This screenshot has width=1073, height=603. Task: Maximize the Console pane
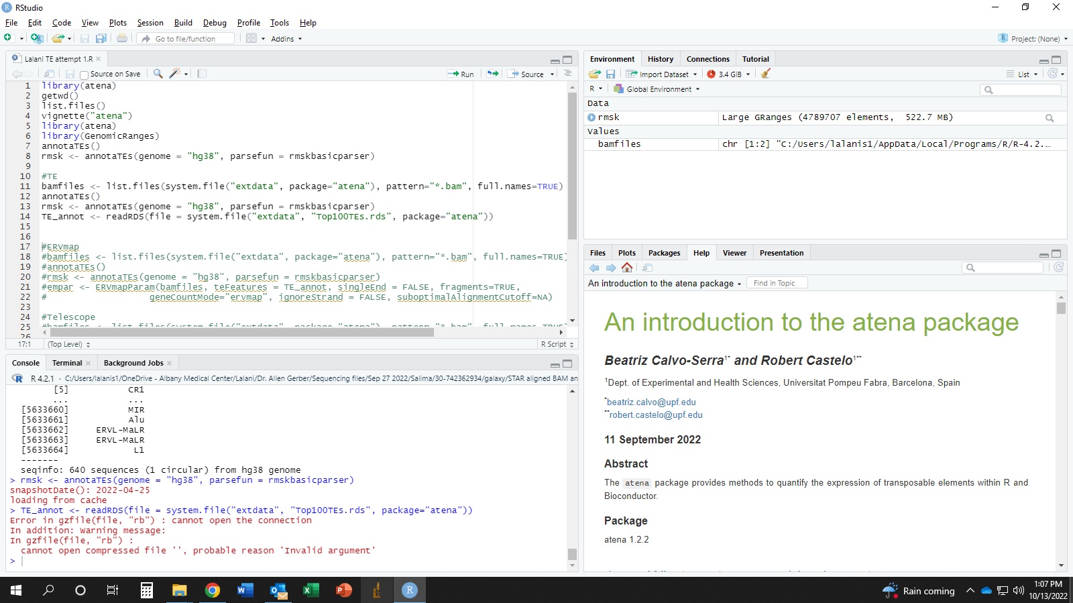567,364
